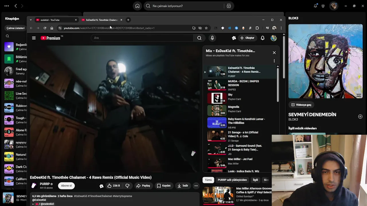Open the YouTube hamburger guide menu

34,38
